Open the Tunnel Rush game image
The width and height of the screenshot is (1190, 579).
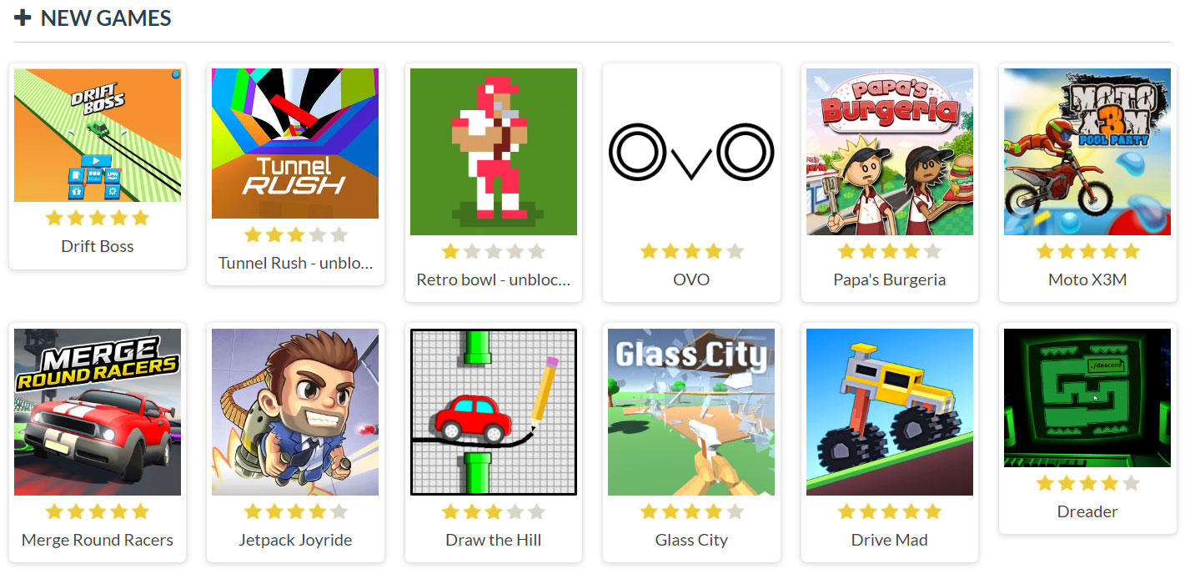[x=295, y=143]
